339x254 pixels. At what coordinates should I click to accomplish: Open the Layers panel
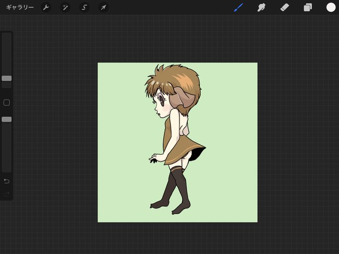308,7
